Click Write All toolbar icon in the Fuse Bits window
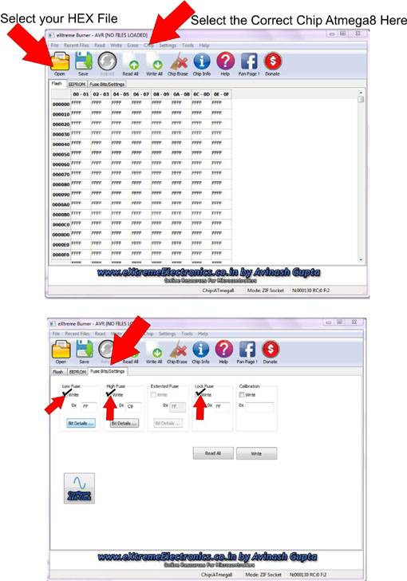407x581 pixels. [x=154, y=352]
